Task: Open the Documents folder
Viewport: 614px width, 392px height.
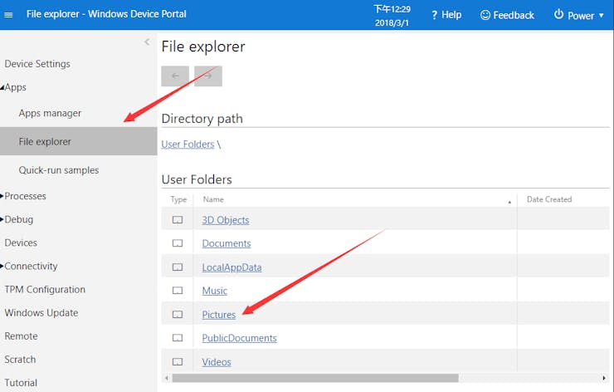Action: (227, 243)
